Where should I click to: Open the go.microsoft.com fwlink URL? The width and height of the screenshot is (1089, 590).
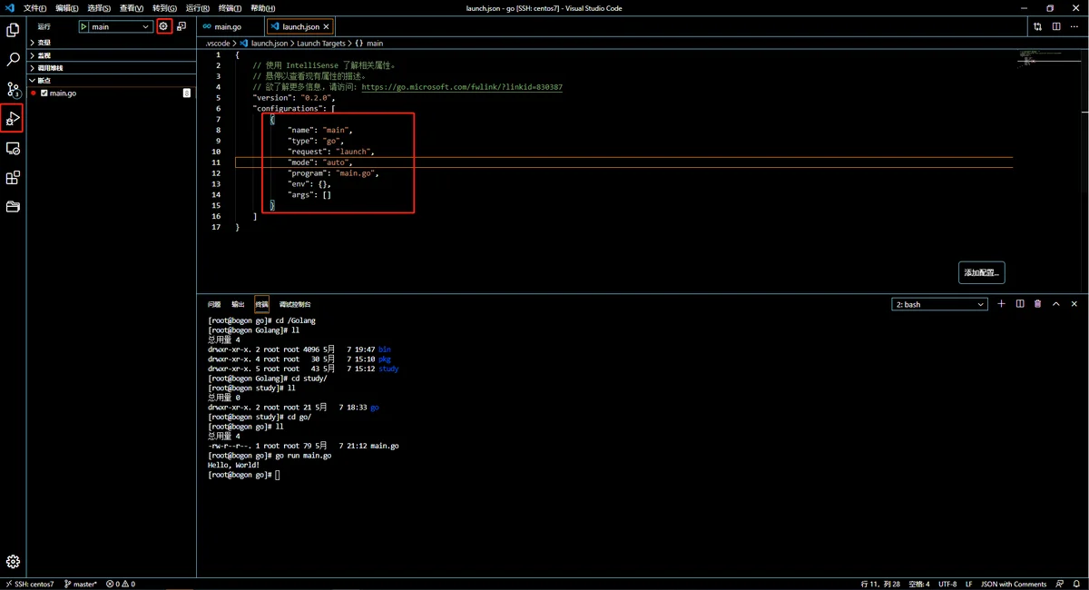tap(461, 87)
